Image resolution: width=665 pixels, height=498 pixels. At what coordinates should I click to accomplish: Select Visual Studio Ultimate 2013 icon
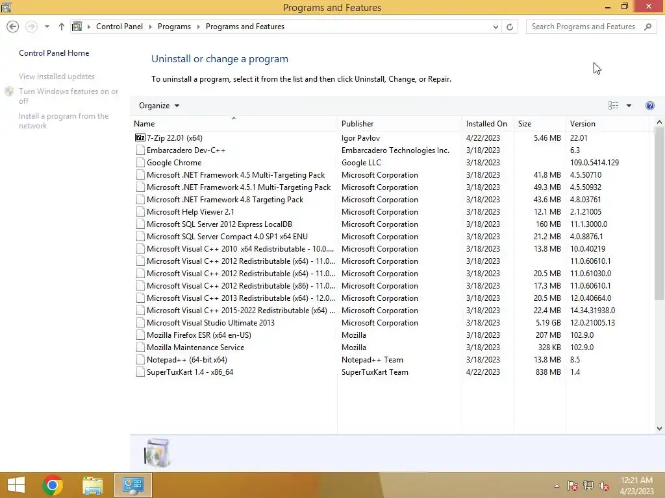(140, 323)
